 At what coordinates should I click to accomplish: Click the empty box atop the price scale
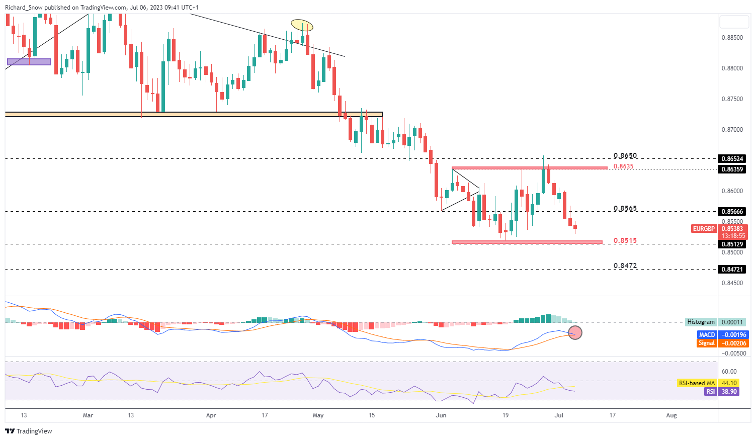[x=734, y=22]
